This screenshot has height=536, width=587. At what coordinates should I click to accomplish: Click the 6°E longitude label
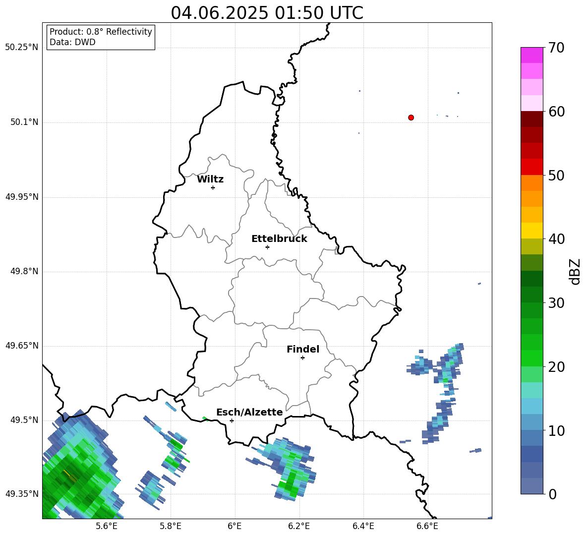coord(235,526)
